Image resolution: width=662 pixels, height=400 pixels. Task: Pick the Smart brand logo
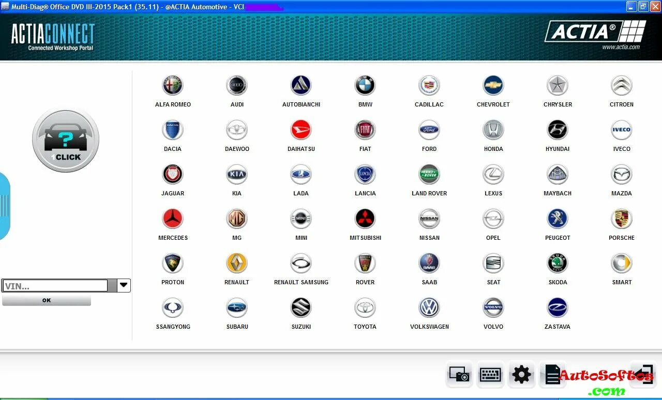(622, 263)
